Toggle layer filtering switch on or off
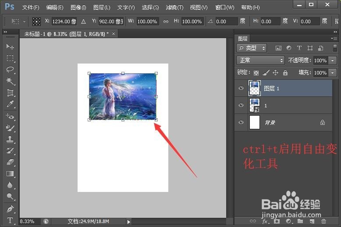This screenshot has height=227, width=341. coord(335,48)
